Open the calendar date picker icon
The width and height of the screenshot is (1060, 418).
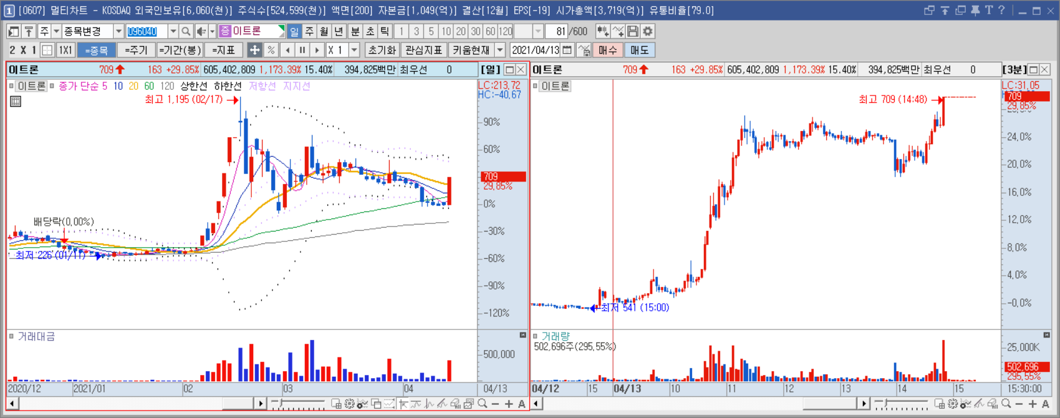567,50
